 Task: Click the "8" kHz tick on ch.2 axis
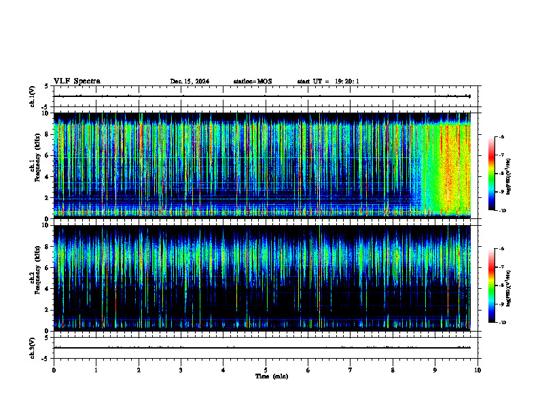click(48, 246)
